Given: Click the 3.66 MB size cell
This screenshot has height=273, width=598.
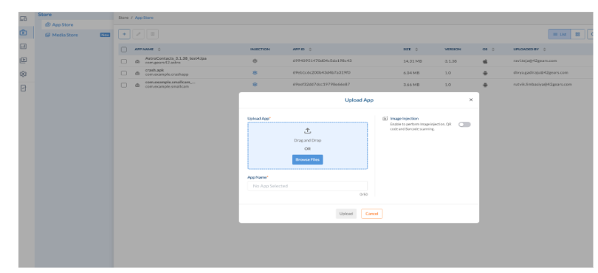Looking at the screenshot, I should [x=411, y=85].
